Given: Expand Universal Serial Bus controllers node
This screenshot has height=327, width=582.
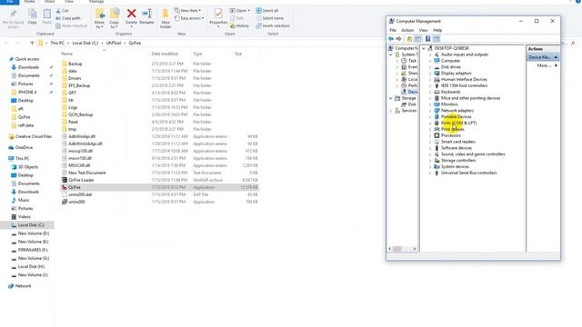Looking at the screenshot, I should 430,173.
